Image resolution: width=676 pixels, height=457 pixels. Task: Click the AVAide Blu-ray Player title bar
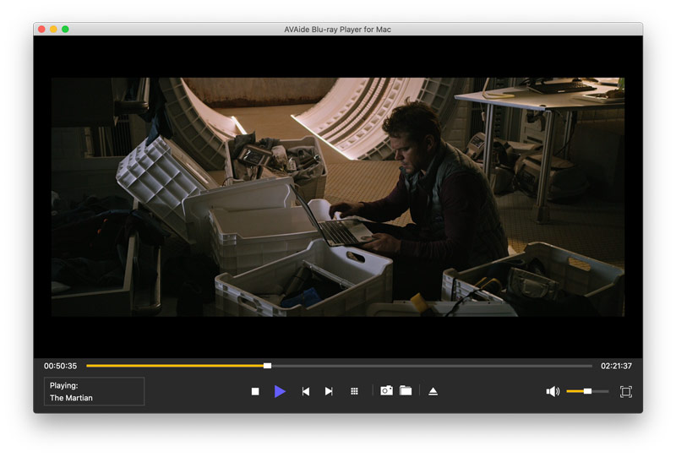click(x=337, y=30)
